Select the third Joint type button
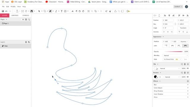 pos(179,46)
